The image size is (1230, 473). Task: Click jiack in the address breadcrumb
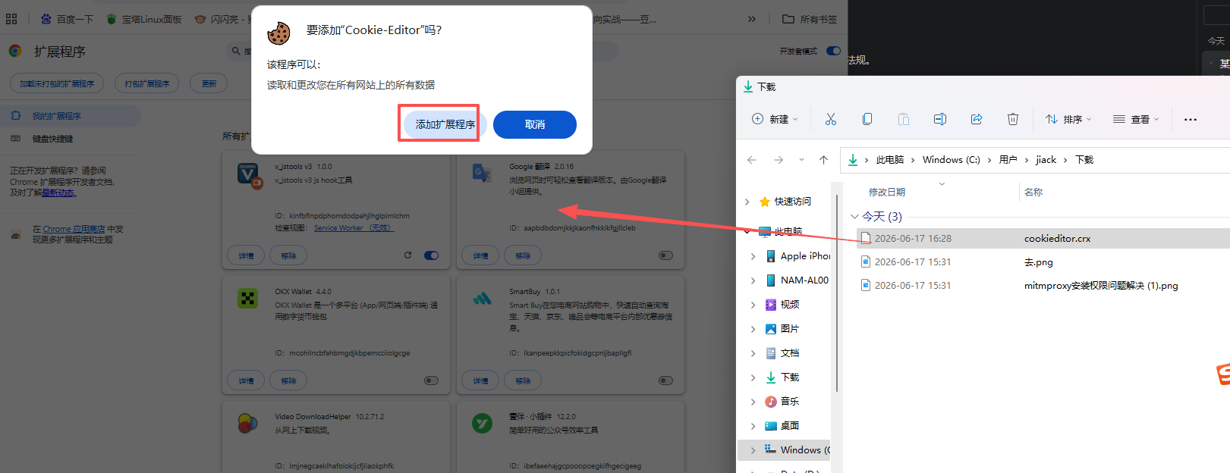1046,159
